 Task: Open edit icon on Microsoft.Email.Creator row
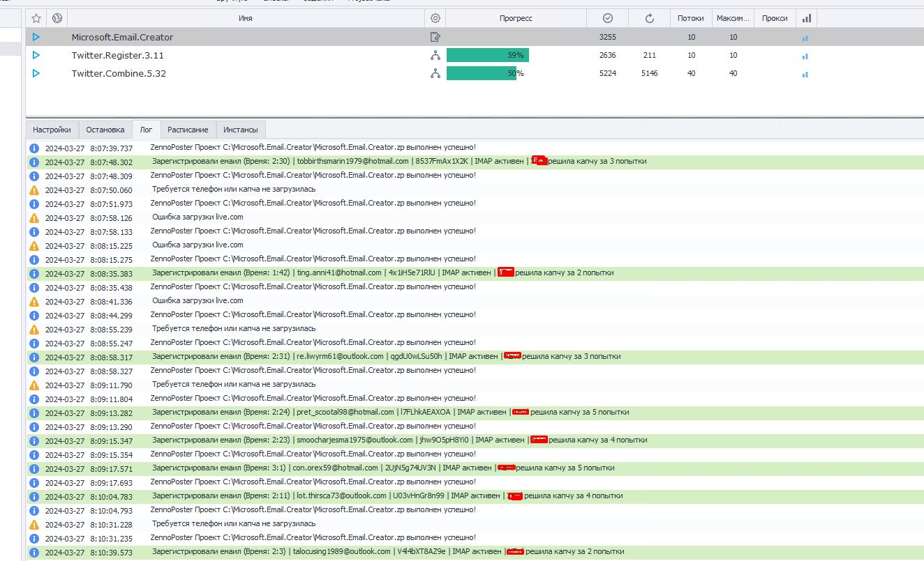tap(435, 37)
